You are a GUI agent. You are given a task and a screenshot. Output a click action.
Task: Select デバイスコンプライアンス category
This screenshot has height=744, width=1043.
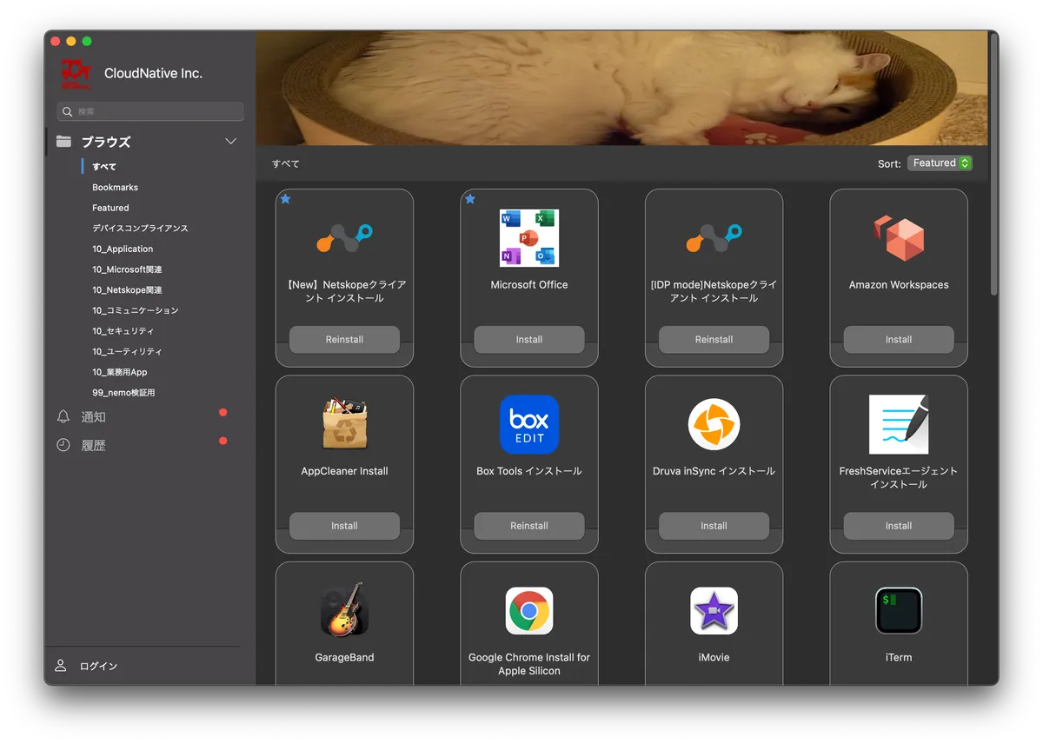click(140, 229)
